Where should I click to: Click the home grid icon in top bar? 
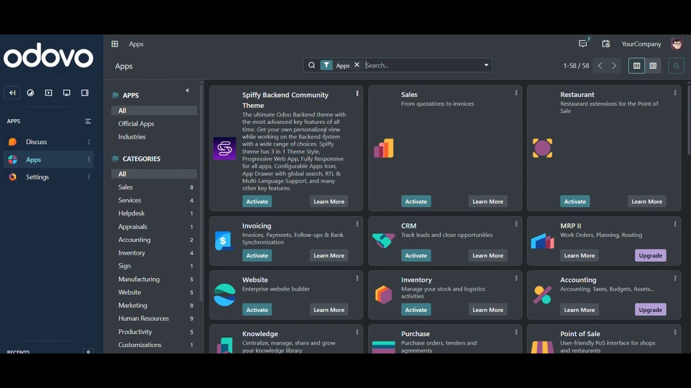point(115,44)
